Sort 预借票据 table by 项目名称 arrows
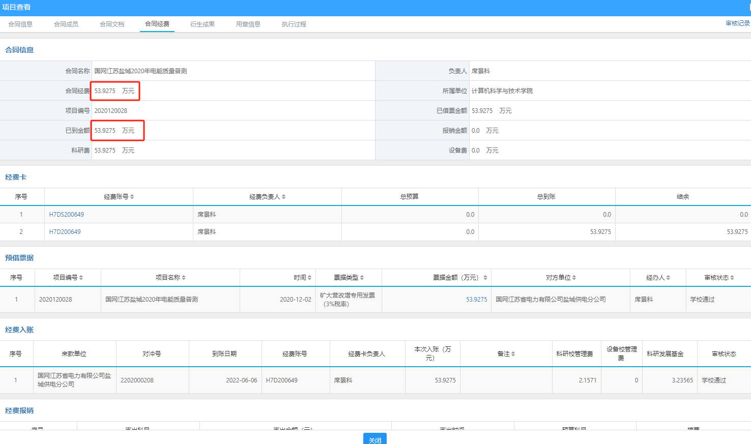The width and height of the screenshot is (751, 444). click(x=184, y=278)
